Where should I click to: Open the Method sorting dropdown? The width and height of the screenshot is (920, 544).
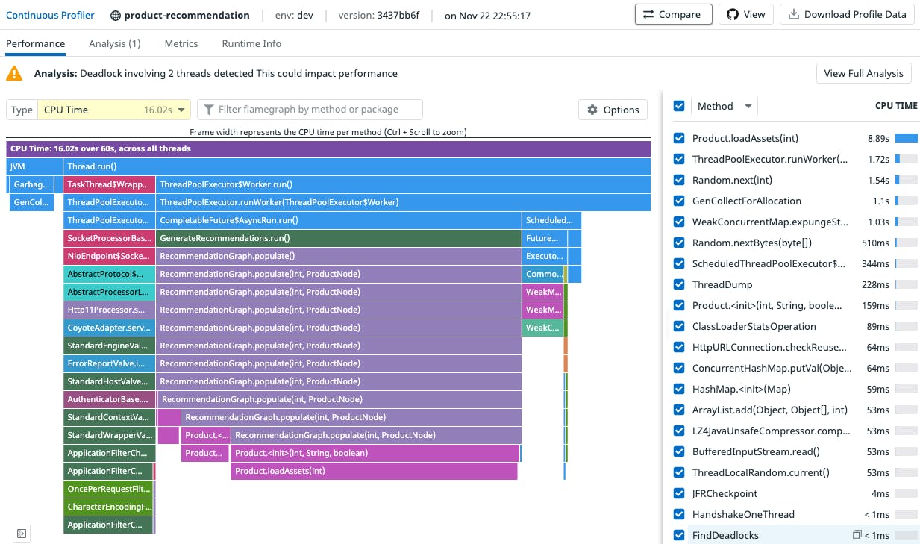tap(725, 105)
